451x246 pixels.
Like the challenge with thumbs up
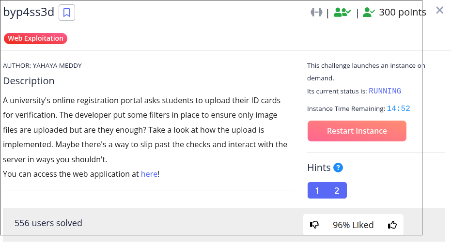392,225
